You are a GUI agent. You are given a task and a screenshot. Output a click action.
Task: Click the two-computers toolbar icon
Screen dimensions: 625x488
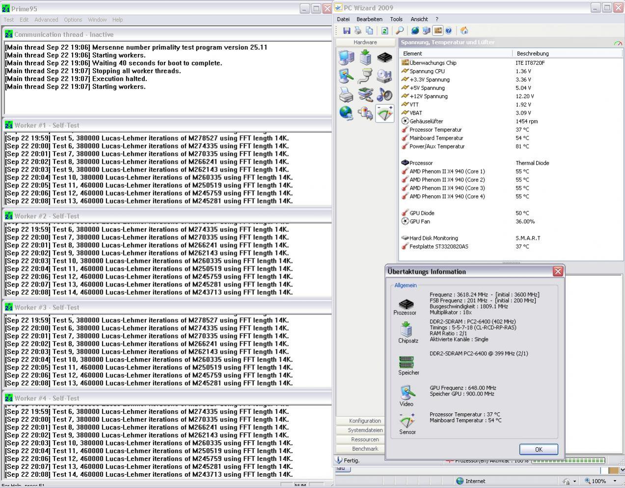[x=426, y=30]
